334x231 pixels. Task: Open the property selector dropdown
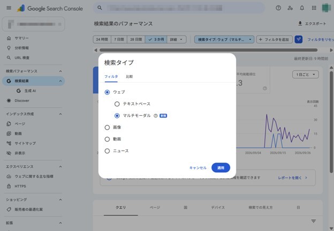pos(33,24)
